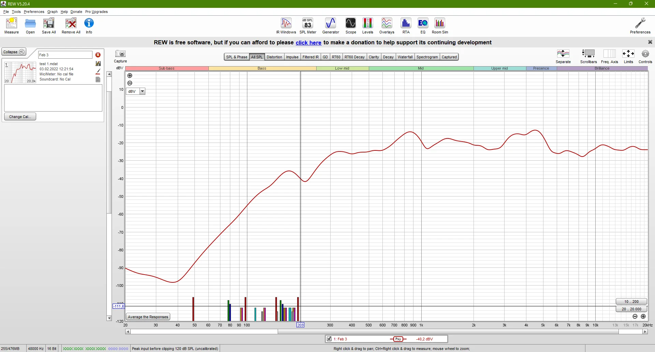Screen dimensions: 655x352
Task: Select the Feb 3 measurement thumbnail
Action: [20, 72]
